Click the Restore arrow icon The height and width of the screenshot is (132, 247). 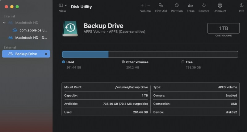[x=204, y=5]
